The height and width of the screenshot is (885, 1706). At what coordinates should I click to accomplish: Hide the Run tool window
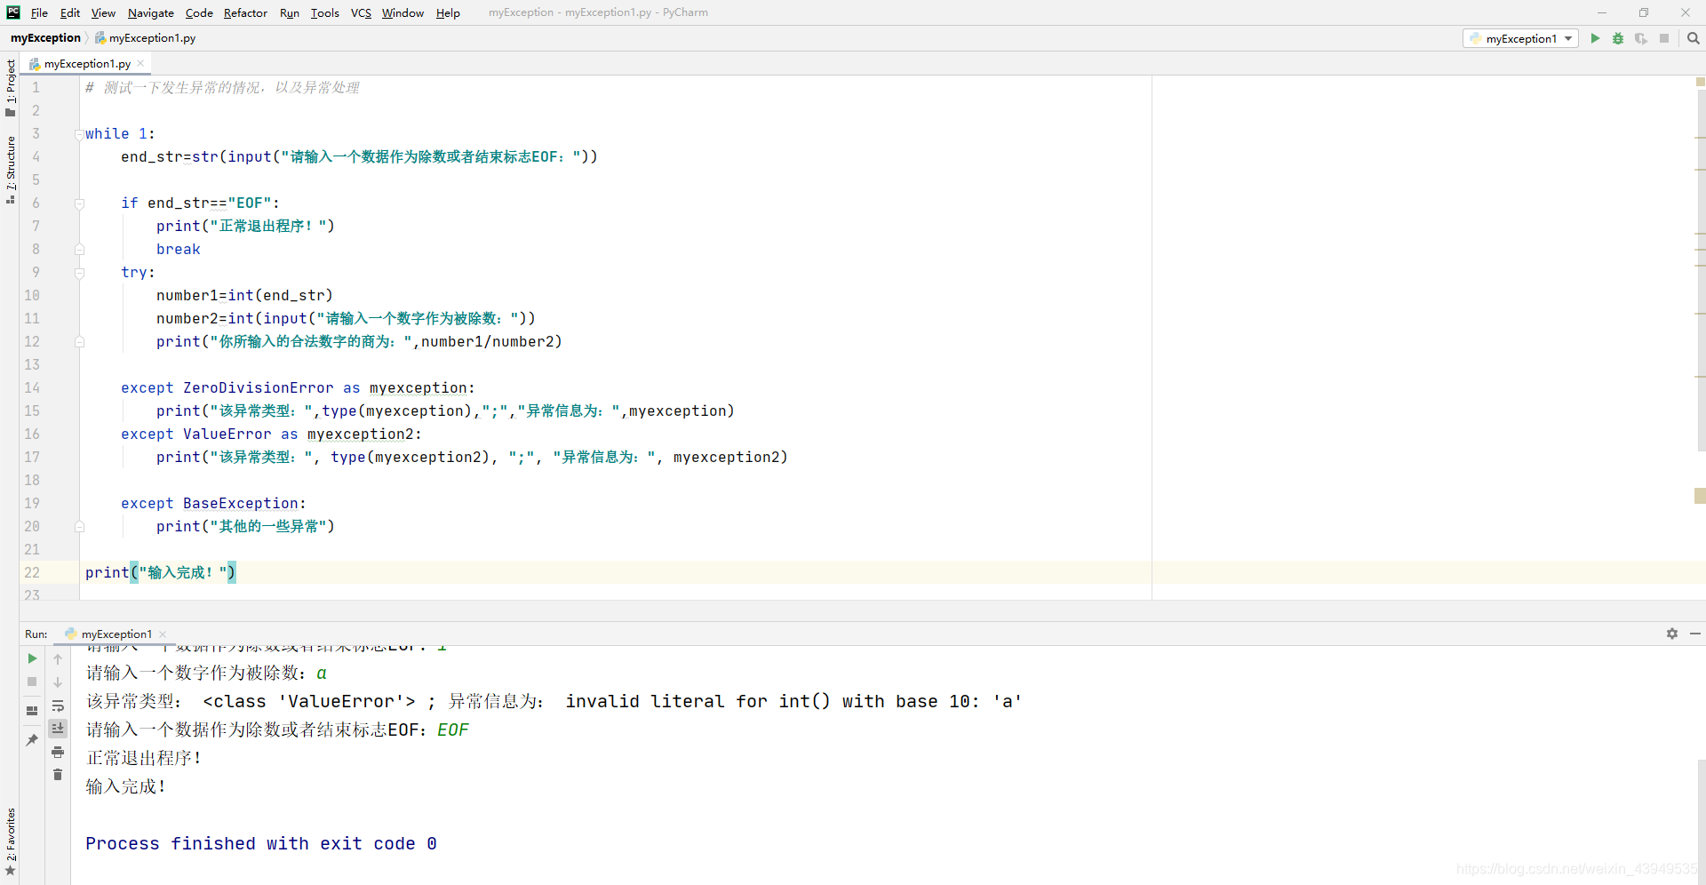(1695, 634)
